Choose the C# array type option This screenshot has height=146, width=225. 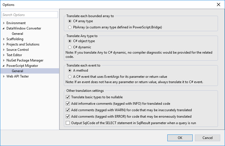tap(70, 21)
